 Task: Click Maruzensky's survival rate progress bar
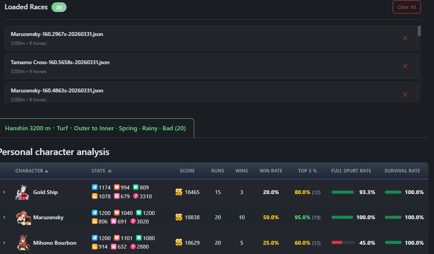[x=393, y=217]
